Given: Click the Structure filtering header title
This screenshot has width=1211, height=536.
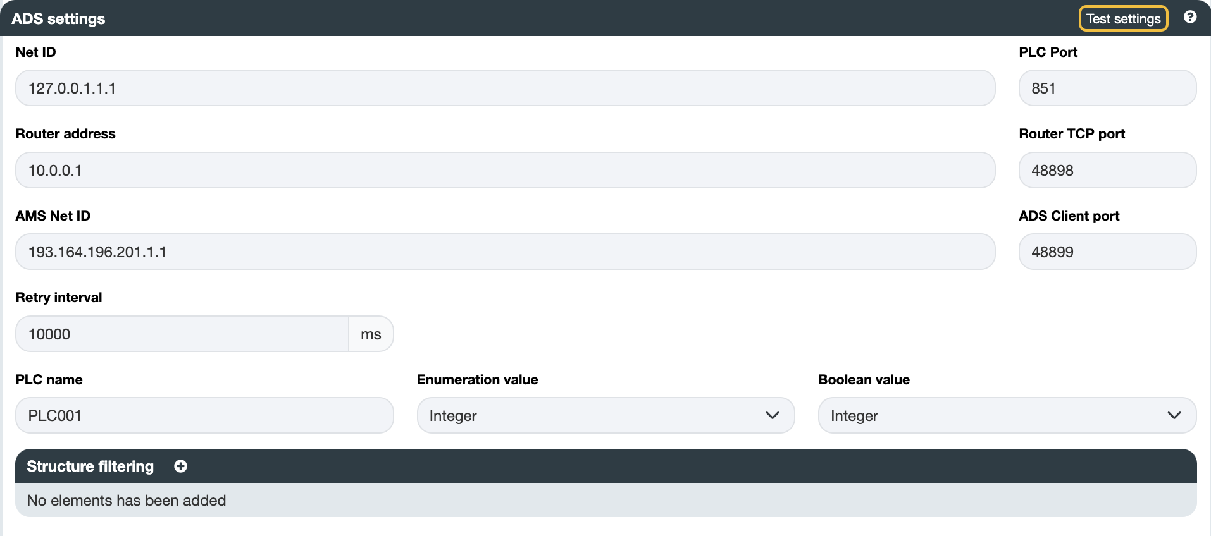Looking at the screenshot, I should (x=90, y=466).
